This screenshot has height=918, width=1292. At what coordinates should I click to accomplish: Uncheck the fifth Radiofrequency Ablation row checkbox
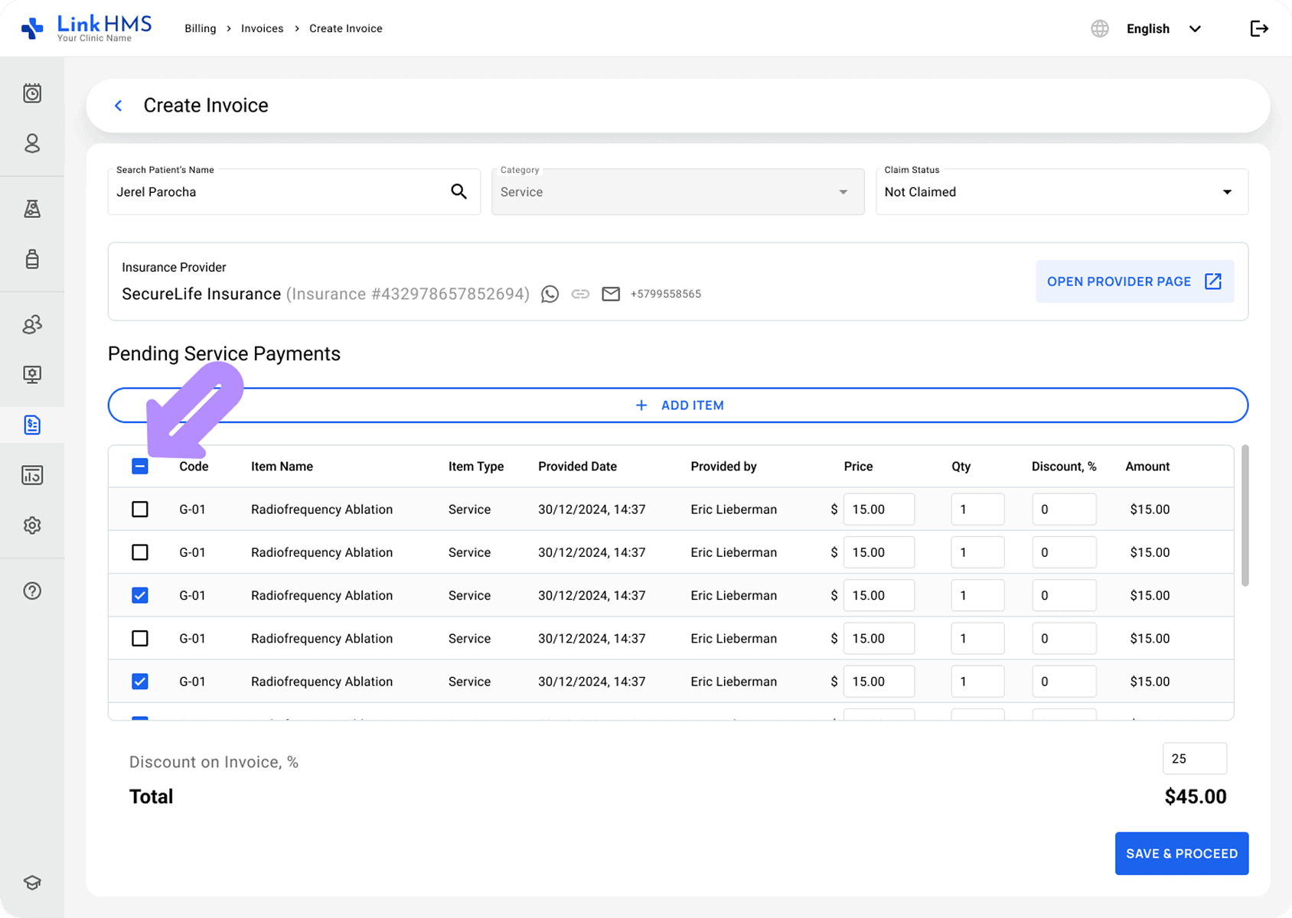click(x=140, y=681)
